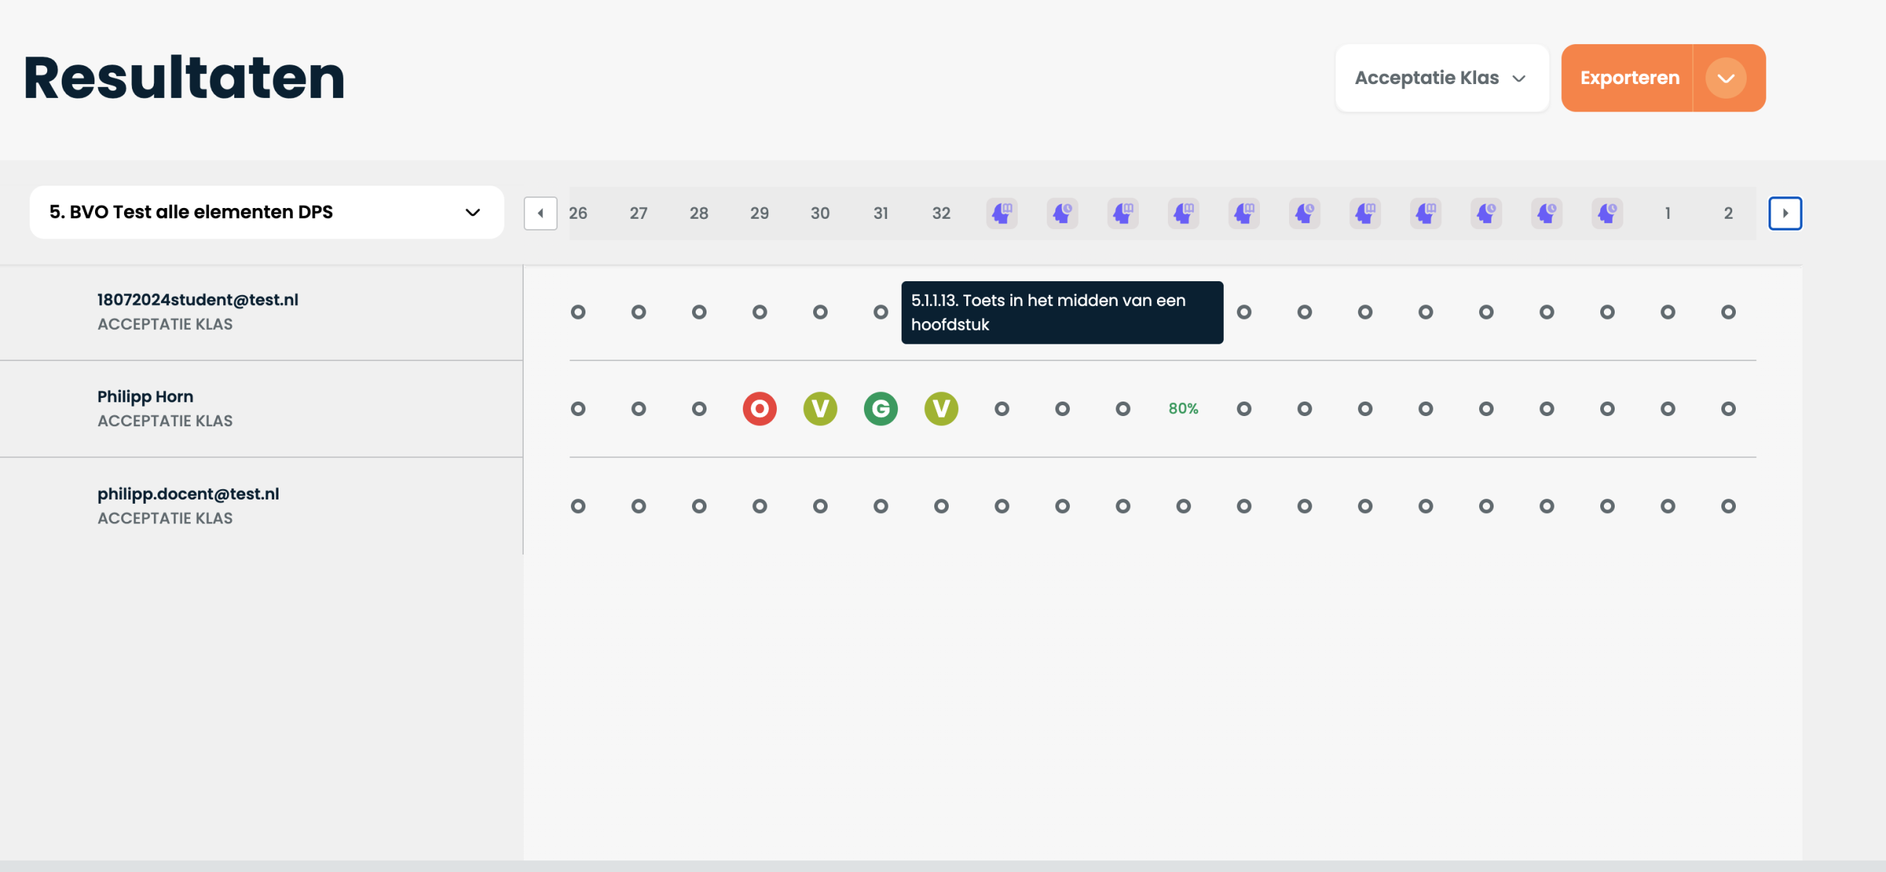Select column header 2
Screen dimensions: 1886x872
click(1727, 213)
